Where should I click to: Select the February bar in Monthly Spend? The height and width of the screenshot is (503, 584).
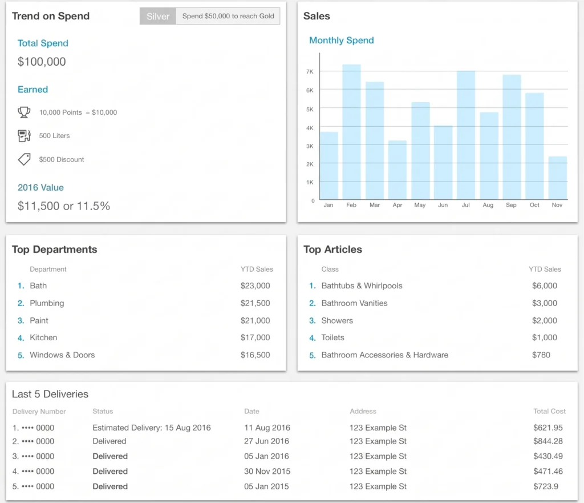click(x=351, y=132)
